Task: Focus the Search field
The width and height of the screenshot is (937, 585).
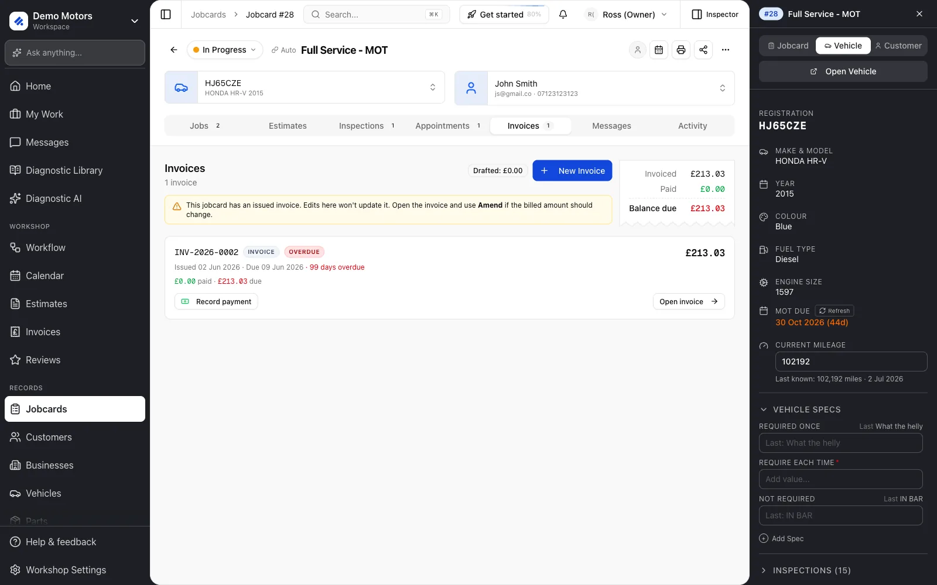Action: (x=377, y=15)
